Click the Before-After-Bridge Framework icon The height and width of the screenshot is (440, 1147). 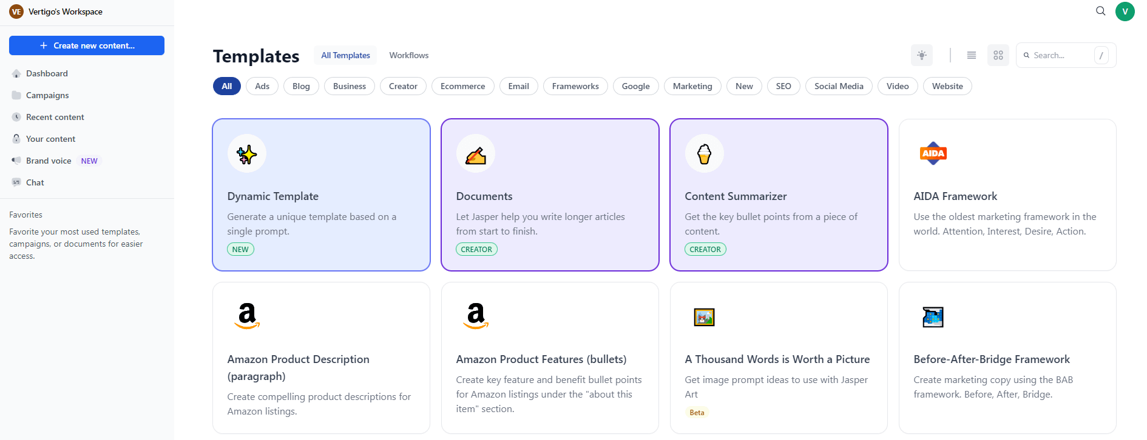933,317
